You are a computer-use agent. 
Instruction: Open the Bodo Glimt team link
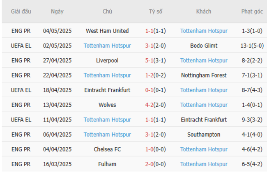coord(204,46)
